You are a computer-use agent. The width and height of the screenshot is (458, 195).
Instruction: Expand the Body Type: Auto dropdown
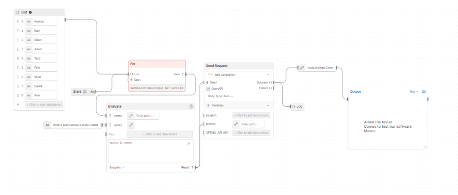220,96
